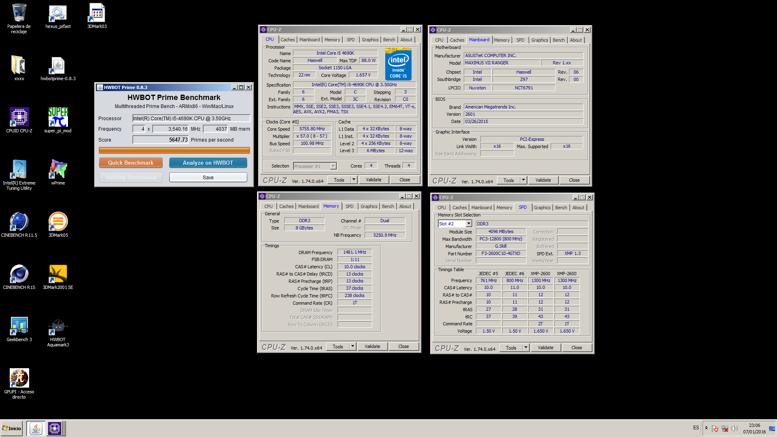Switch to Bench tab in CPU window
The width and height of the screenshot is (777, 437).
coord(389,40)
